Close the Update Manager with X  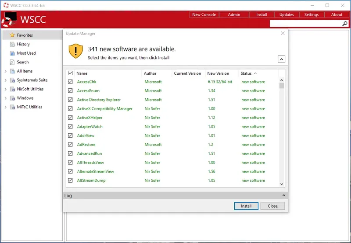pyautogui.click(x=283, y=33)
